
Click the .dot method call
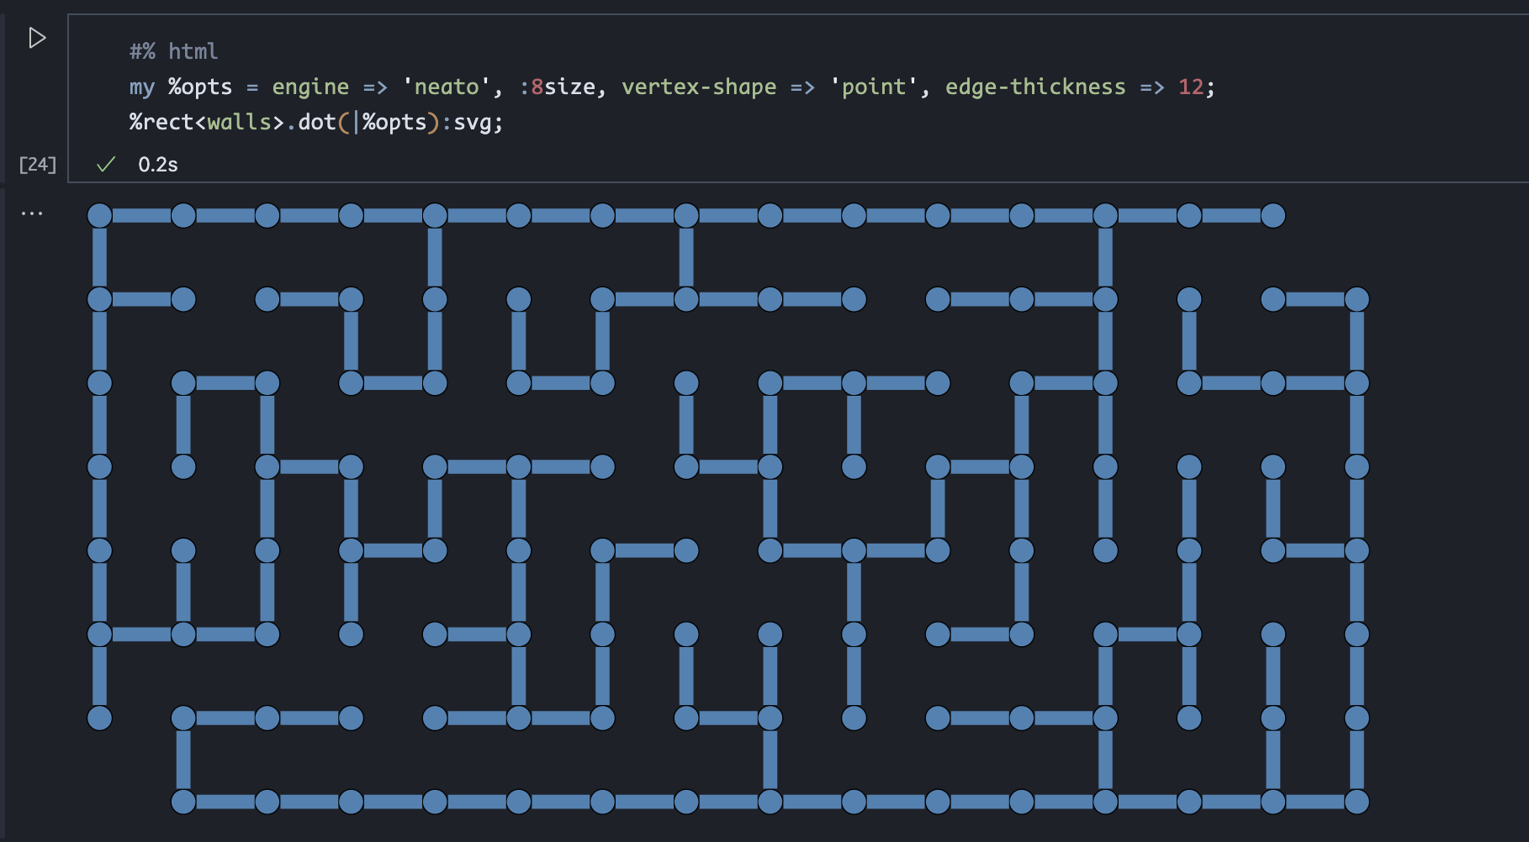tap(315, 122)
